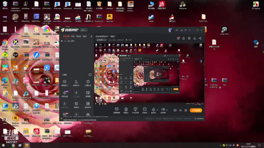
Task: Add a new scene with plus icon
Action: click(x=91, y=36)
